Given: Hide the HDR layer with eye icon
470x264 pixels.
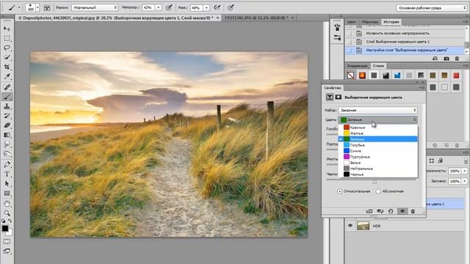Looking at the screenshot, I should coord(350,226).
